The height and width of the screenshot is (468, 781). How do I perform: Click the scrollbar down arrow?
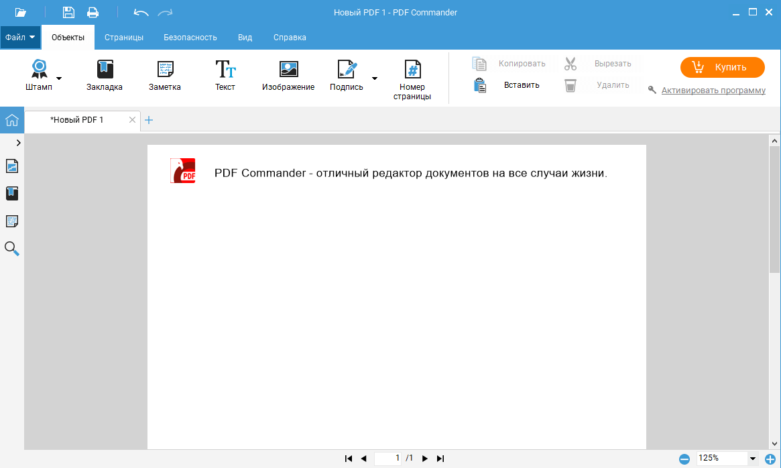[x=774, y=444]
